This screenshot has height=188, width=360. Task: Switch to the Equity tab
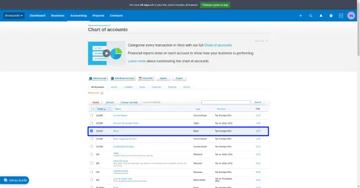pyautogui.click(x=142, y=87)
